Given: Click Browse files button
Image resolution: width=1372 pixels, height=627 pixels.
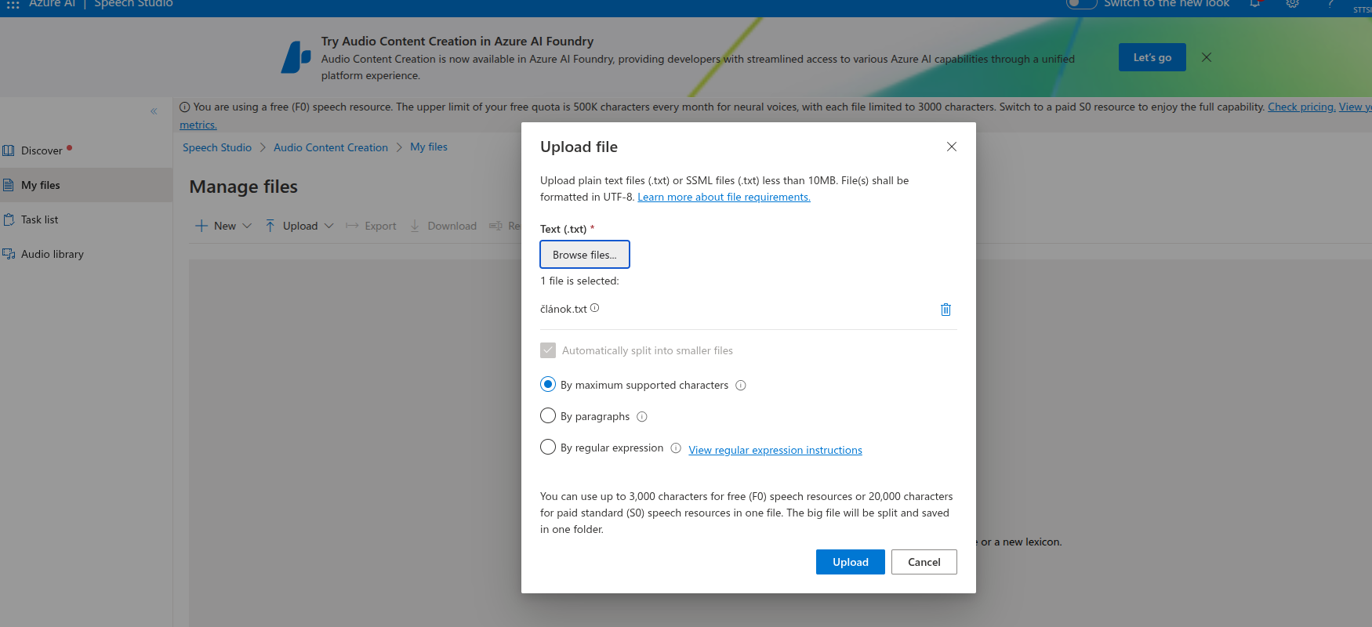Looking at the screenshot, I should click(584, 255).
